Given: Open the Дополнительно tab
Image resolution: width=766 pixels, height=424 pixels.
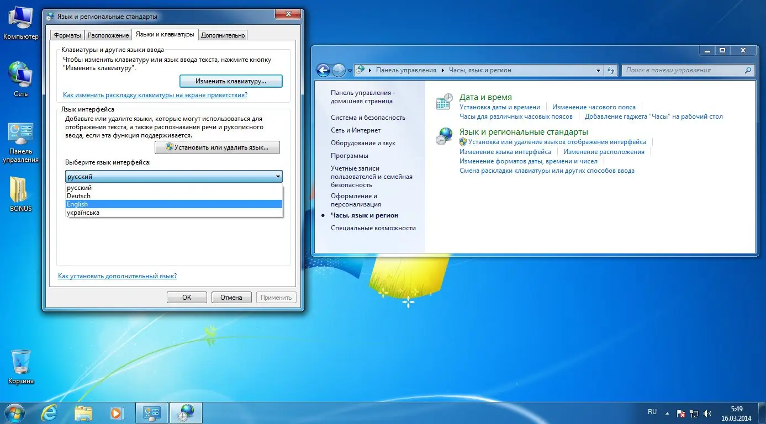Looking at the screenshot, I should click(223, 34).
